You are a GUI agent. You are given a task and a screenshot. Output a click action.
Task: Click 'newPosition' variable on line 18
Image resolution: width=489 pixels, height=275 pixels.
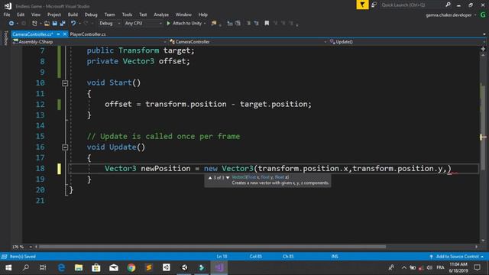(166, 169)
